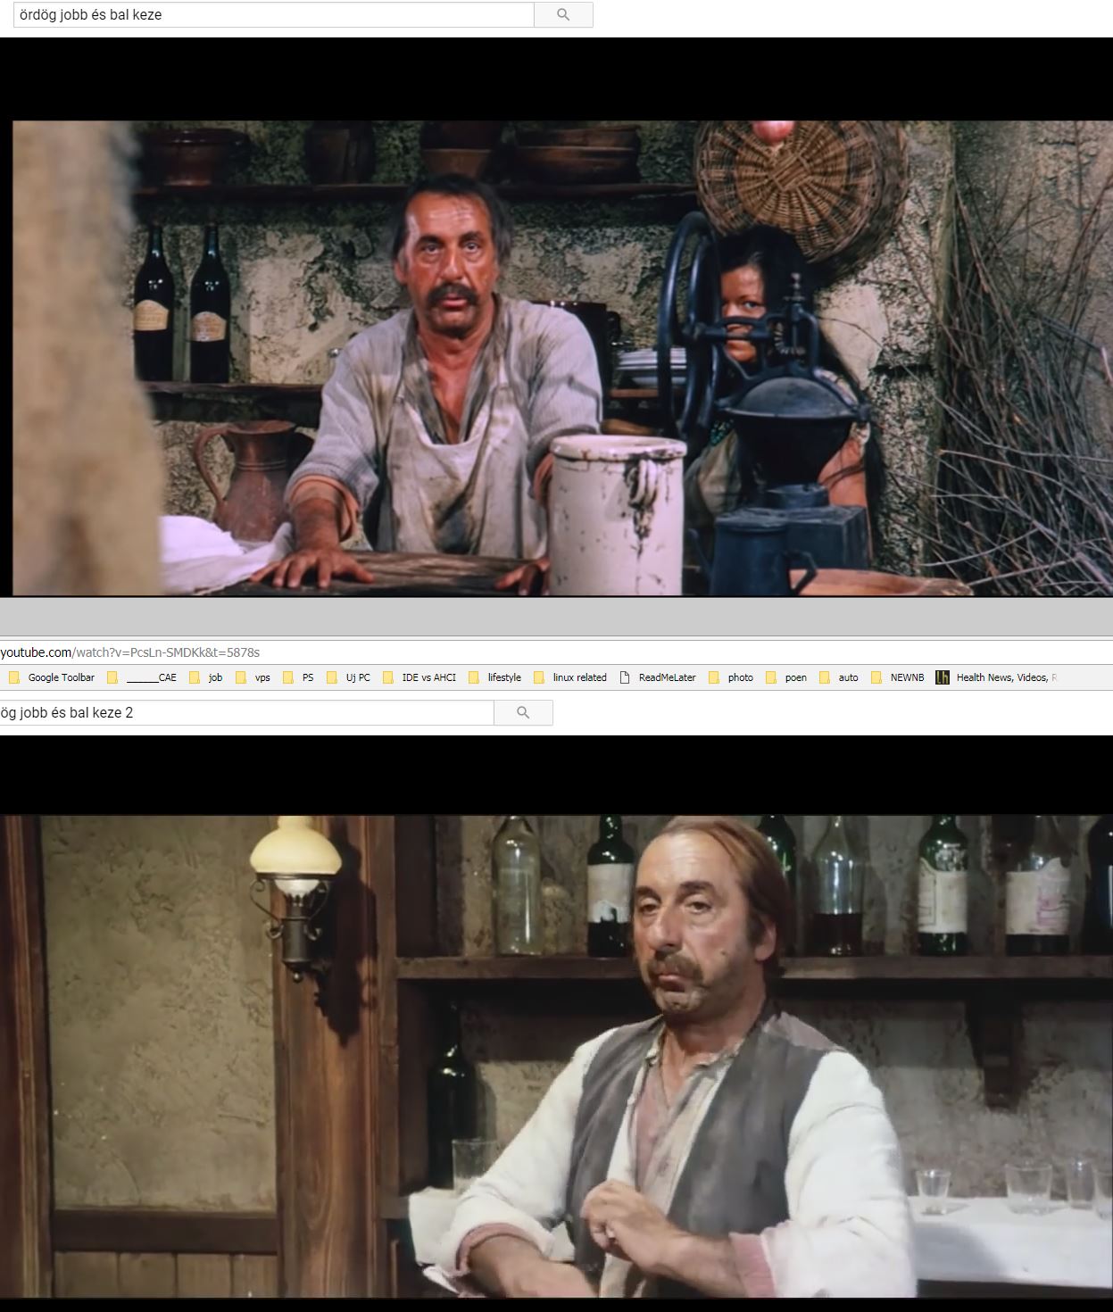Open the vps bookmark folder
Screen dimensions: 1113x1312
point(253,677)
